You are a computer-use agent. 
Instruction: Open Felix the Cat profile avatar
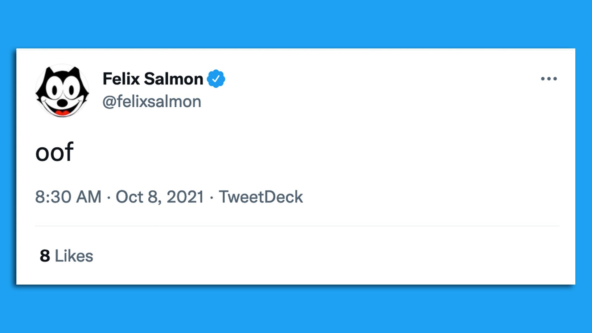62,91
